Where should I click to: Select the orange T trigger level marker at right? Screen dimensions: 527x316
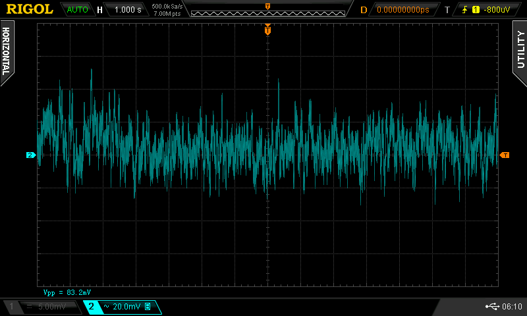[x=505, y=155]
